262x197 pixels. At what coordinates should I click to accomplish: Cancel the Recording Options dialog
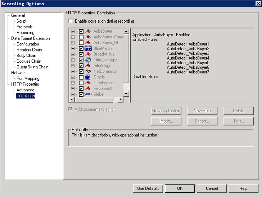coord(212,189)
